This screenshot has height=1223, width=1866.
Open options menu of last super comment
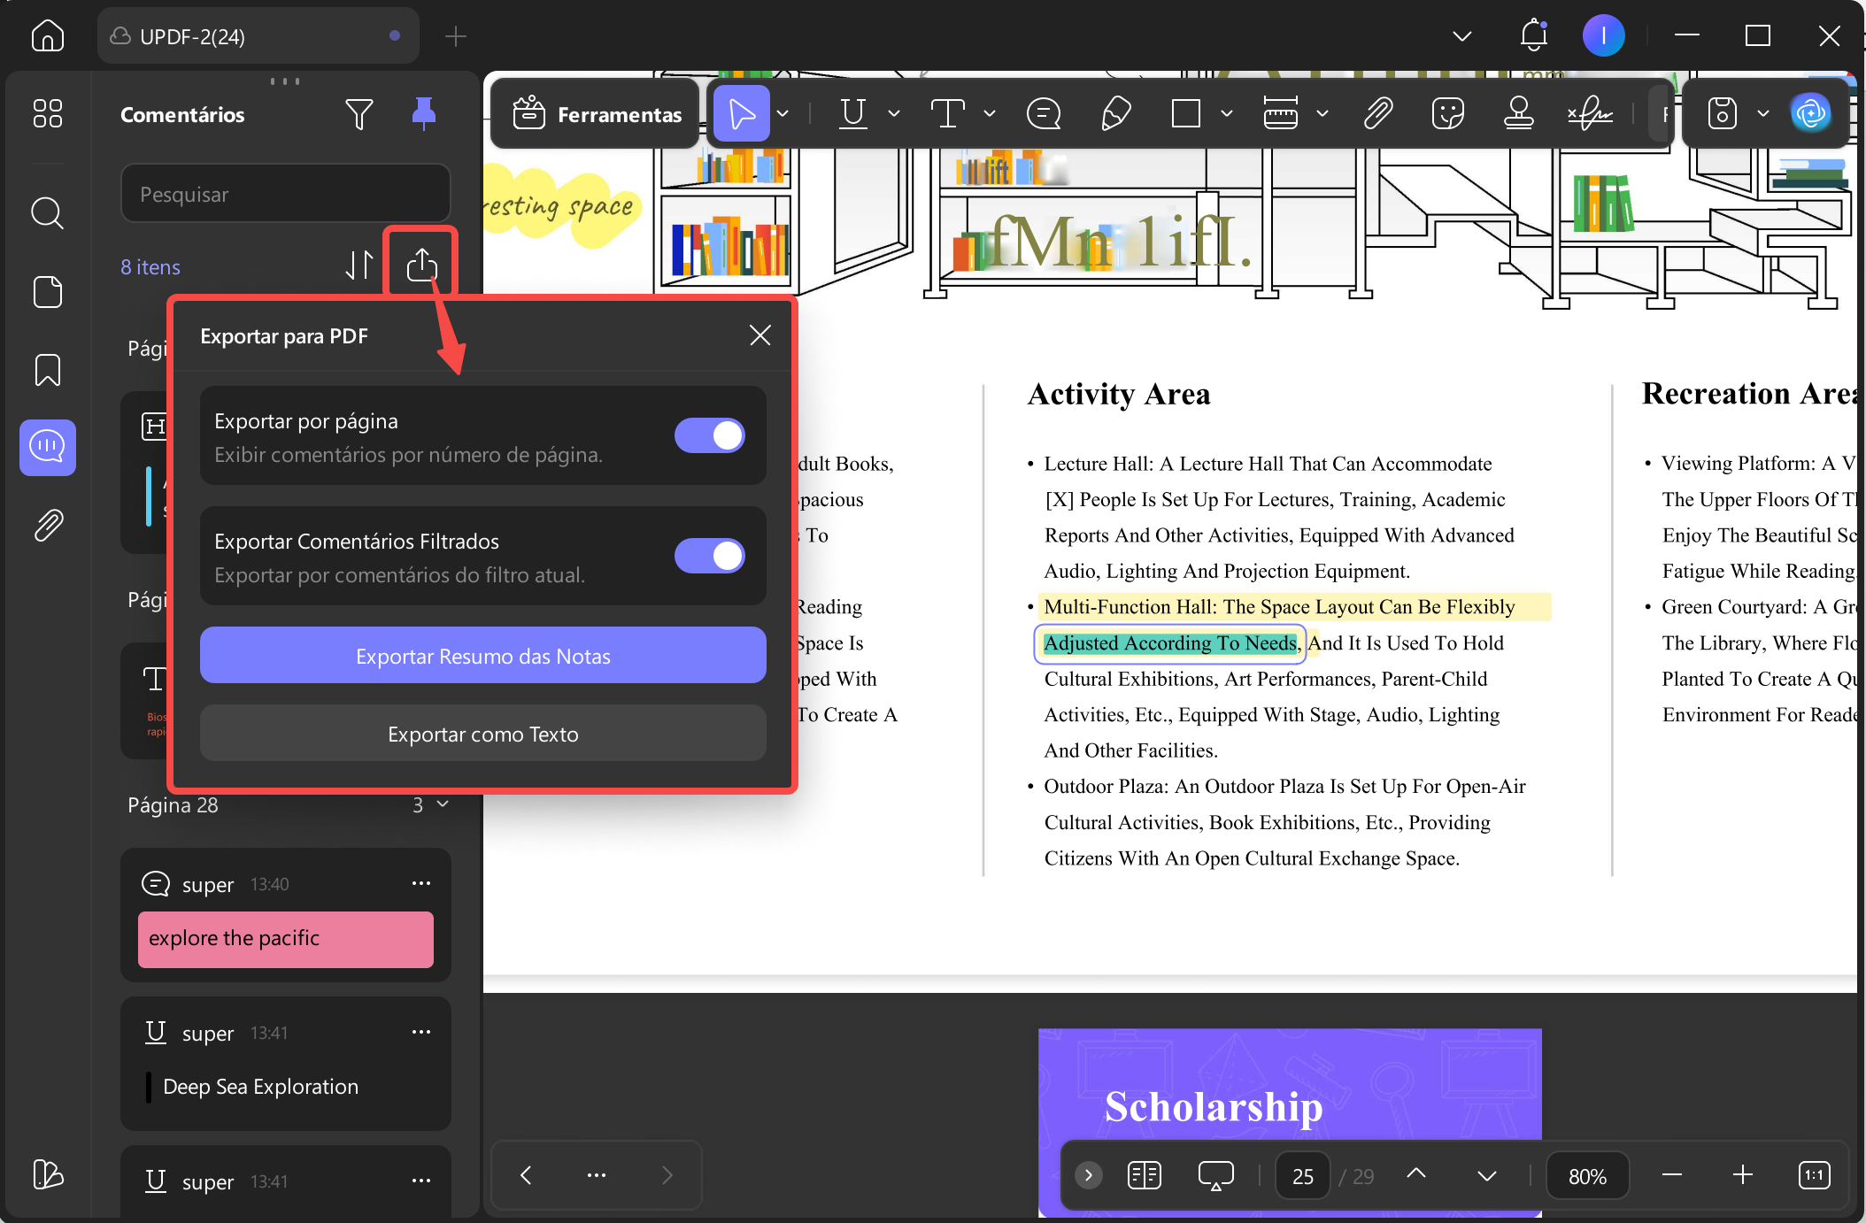[x=421, y=1181]
